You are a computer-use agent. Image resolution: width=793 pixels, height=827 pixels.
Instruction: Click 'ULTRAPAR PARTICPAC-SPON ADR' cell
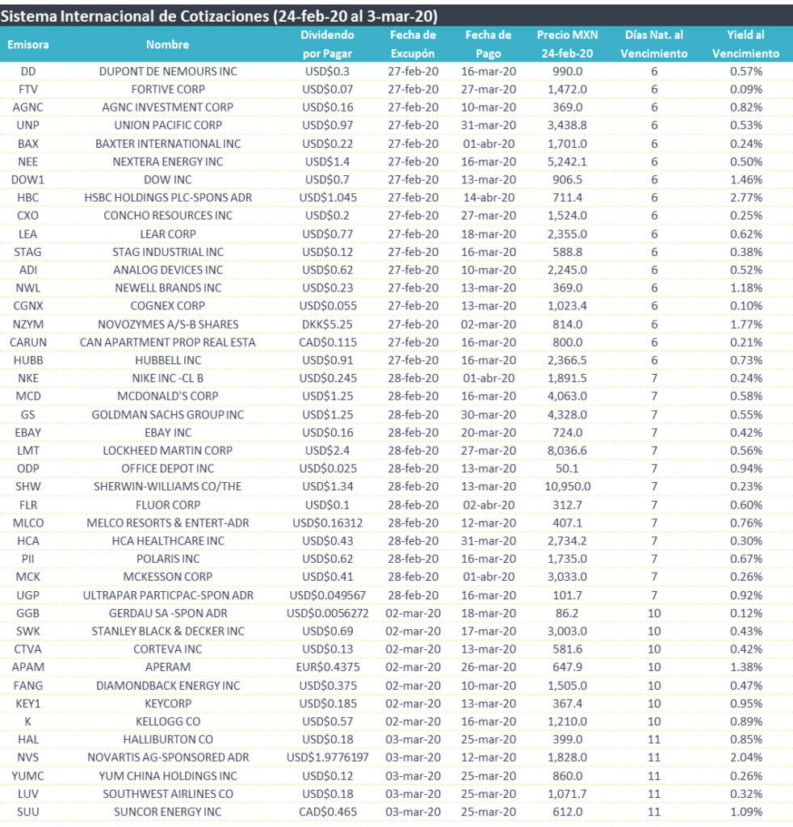tap(168, 595)
